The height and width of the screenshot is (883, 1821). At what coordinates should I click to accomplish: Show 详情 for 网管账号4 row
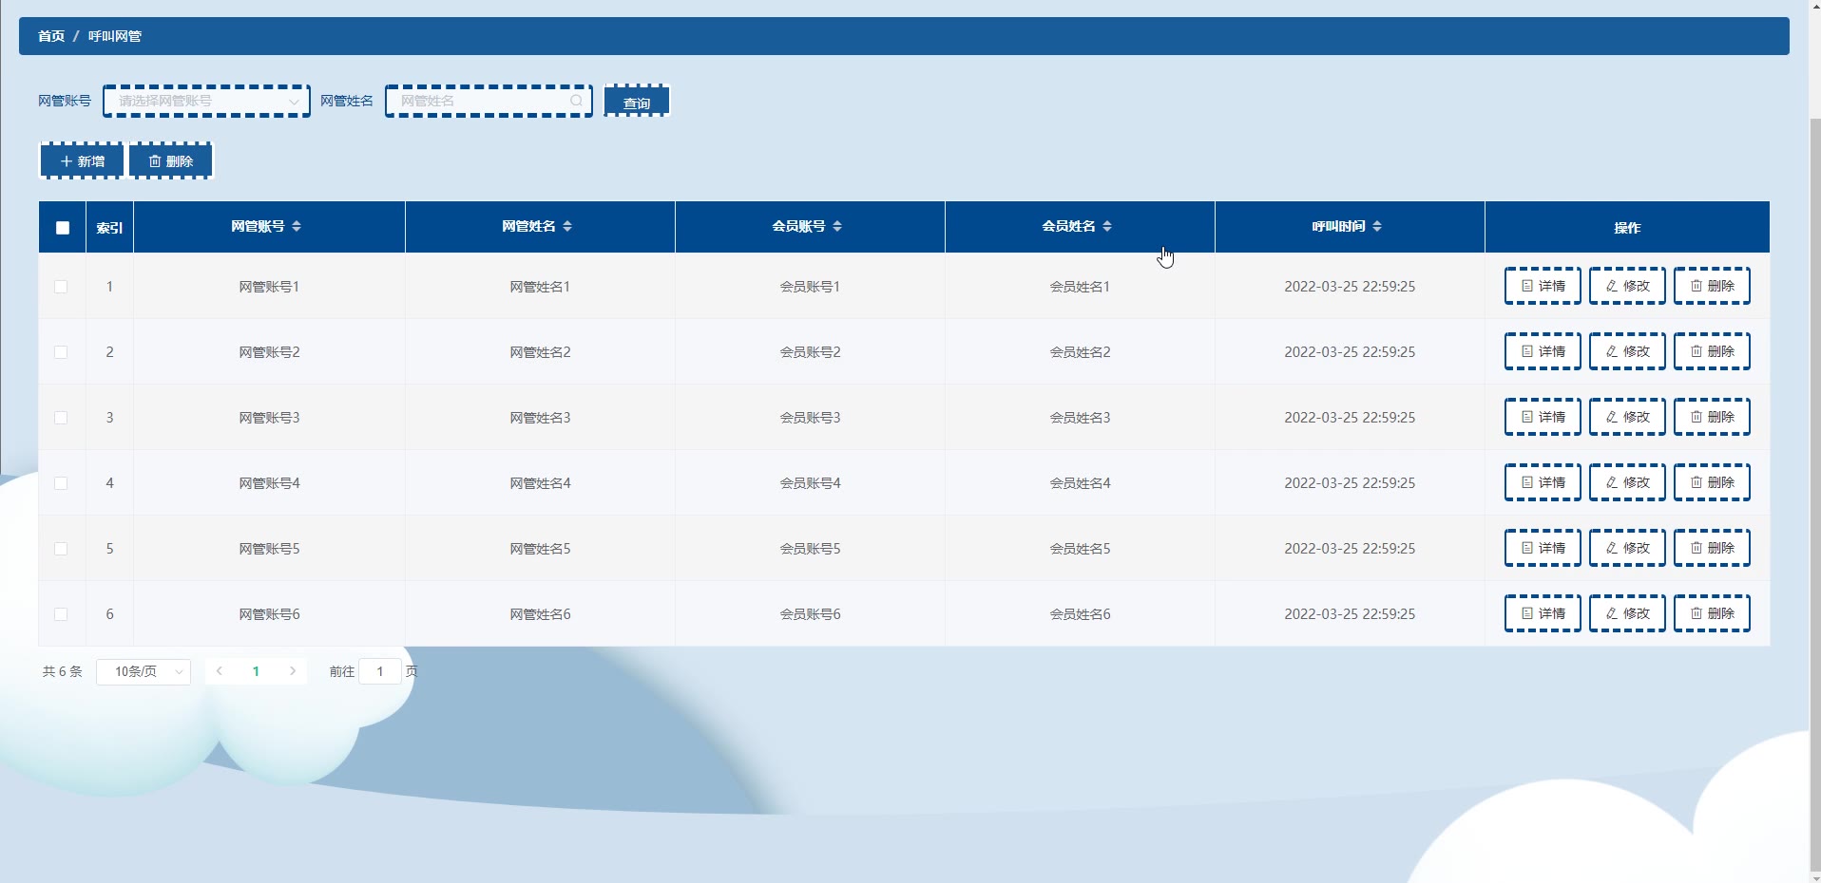1543,482
